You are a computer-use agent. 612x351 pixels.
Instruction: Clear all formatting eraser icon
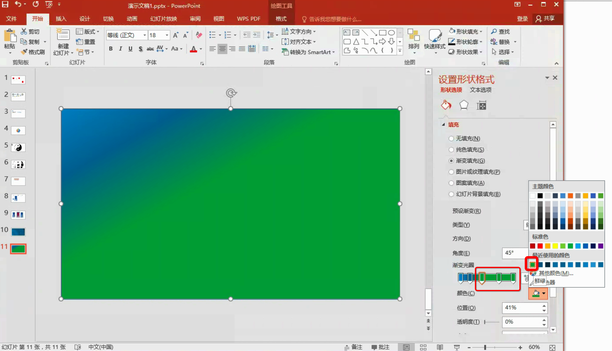pyautogui.click(x=199, y=35)
